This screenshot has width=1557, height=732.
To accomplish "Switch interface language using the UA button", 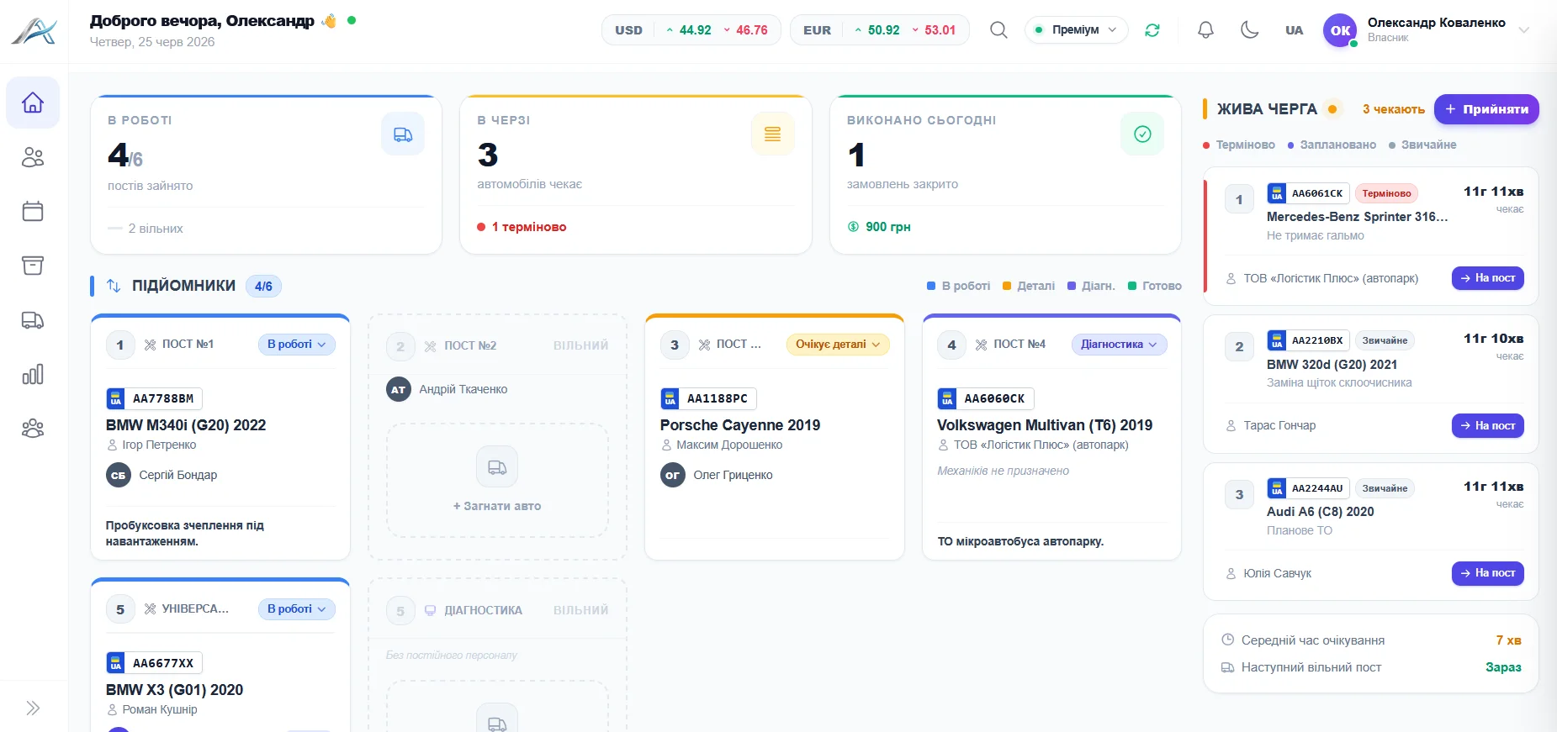I will pyautogui.click(x=1294, y=30).
